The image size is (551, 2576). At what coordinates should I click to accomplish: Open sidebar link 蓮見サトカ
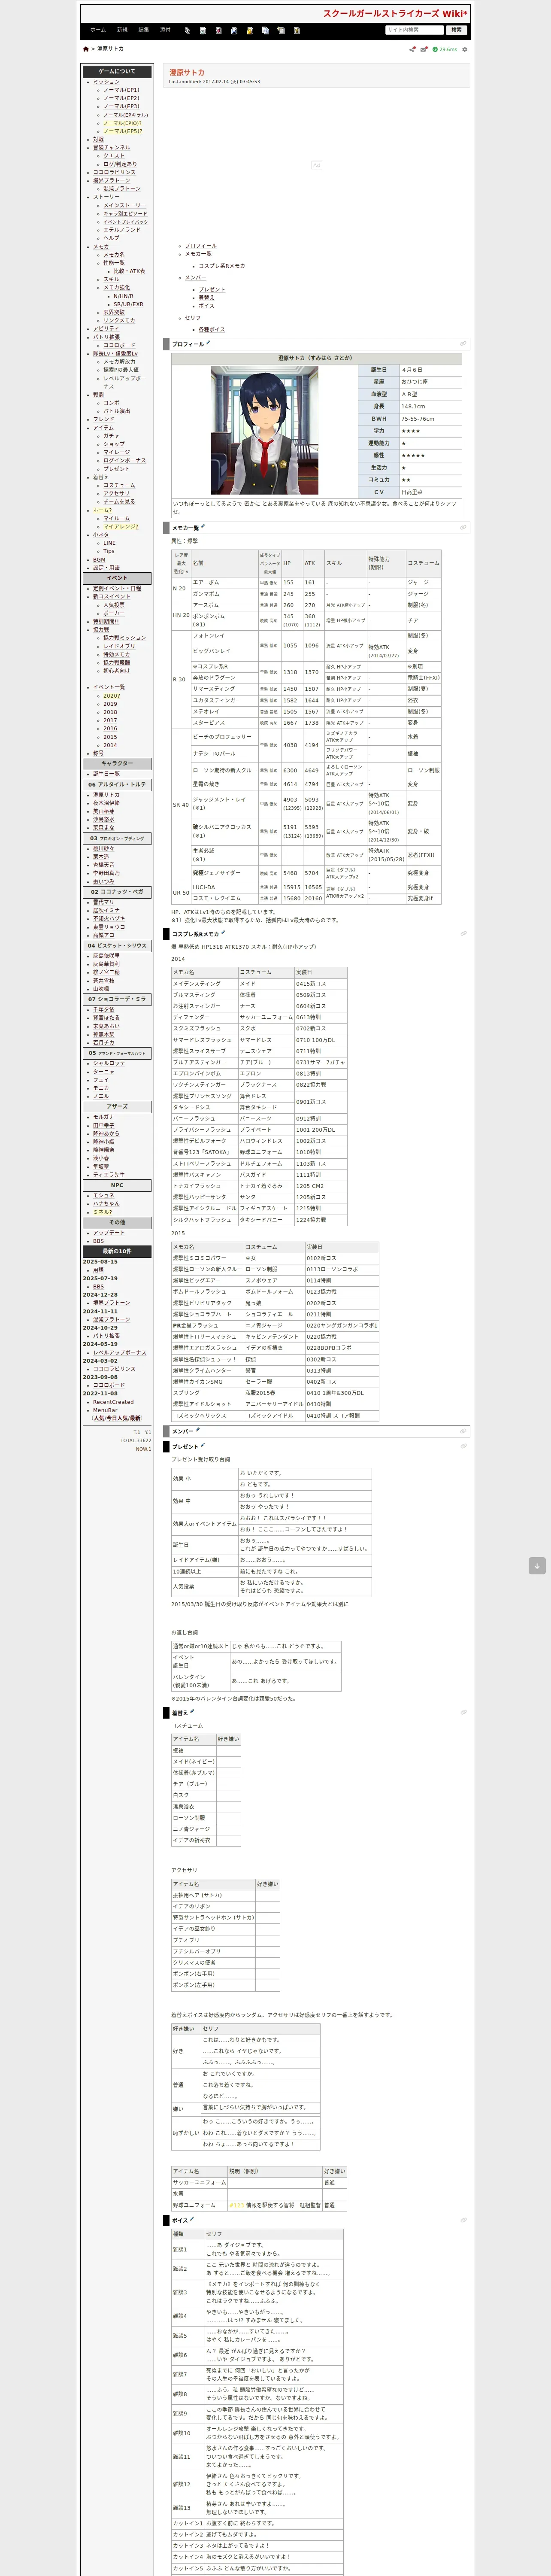click(x=106, y=795)
